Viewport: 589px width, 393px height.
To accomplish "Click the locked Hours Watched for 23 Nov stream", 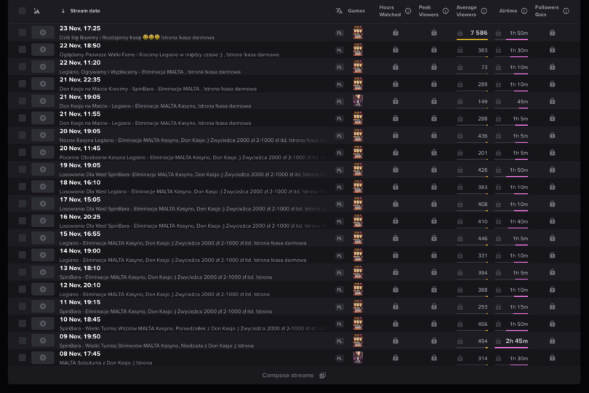I will point(396,33).
